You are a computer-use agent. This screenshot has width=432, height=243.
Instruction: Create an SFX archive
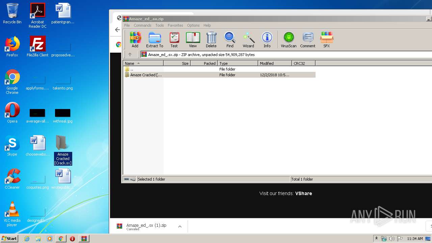(x=327, y=39)
